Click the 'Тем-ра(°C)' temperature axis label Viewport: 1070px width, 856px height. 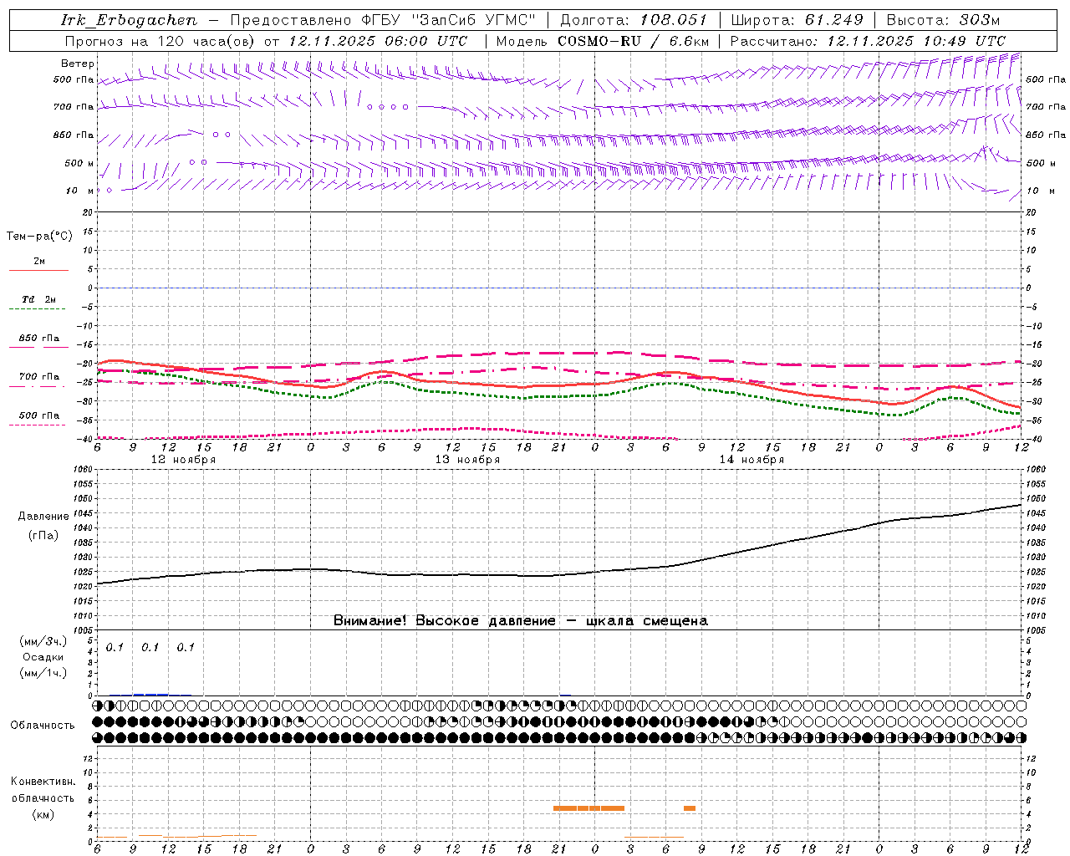click(39, 237)
